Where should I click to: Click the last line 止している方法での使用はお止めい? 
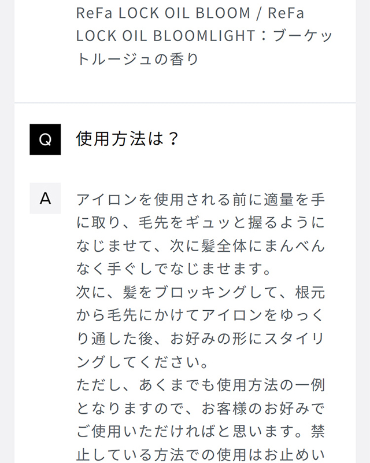[200, 454]
